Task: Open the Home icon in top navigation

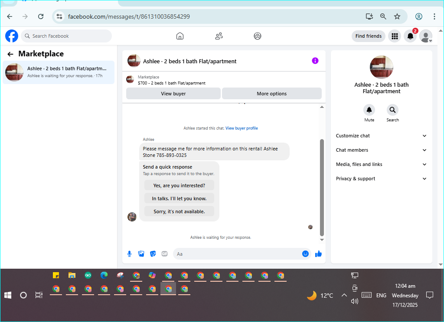Action: [x=180, y=36]
